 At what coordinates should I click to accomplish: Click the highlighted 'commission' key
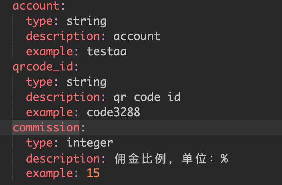click(46, 128)
